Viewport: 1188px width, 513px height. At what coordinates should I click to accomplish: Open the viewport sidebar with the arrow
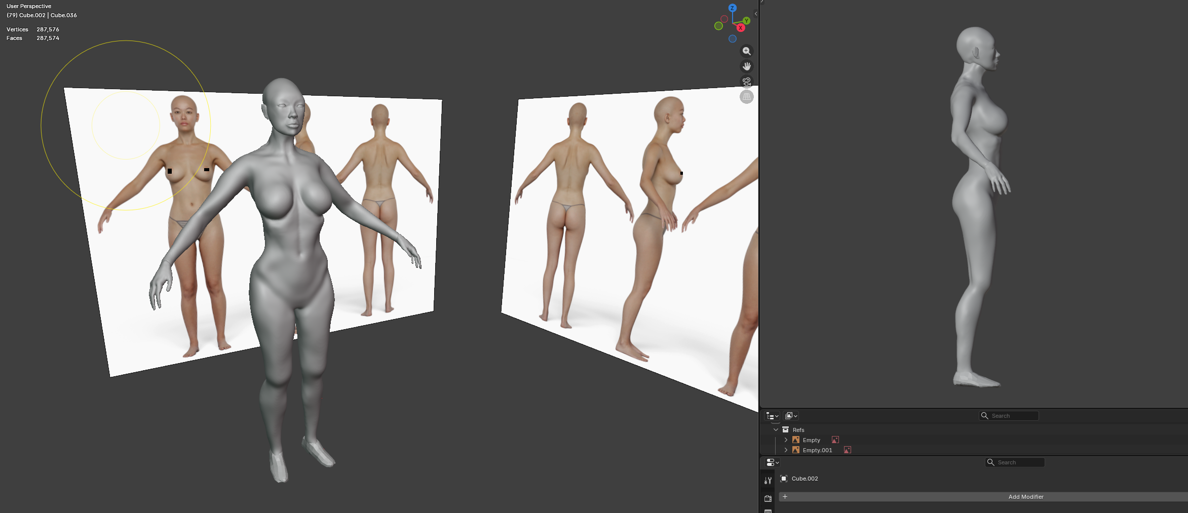pyautogui.click(x=755, y=14)
